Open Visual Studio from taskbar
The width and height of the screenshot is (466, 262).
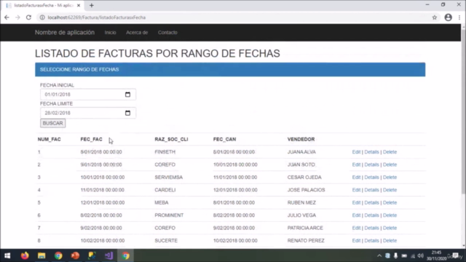(x=108, y=255)
